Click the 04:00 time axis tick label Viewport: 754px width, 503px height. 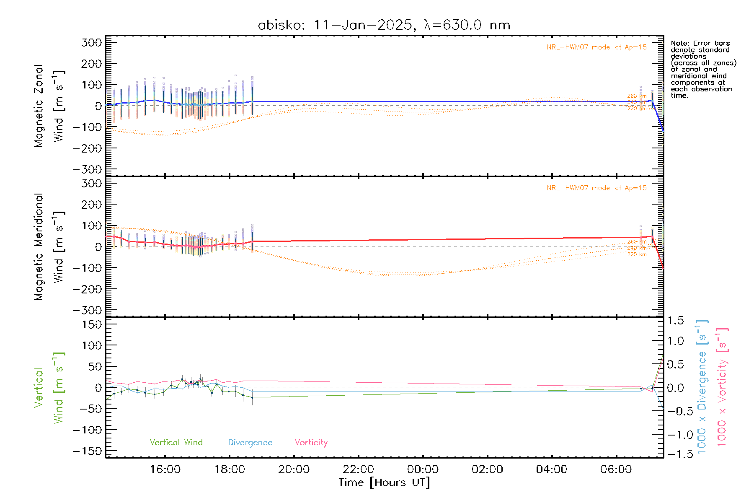pyautogui.click(x=551, y=469)
